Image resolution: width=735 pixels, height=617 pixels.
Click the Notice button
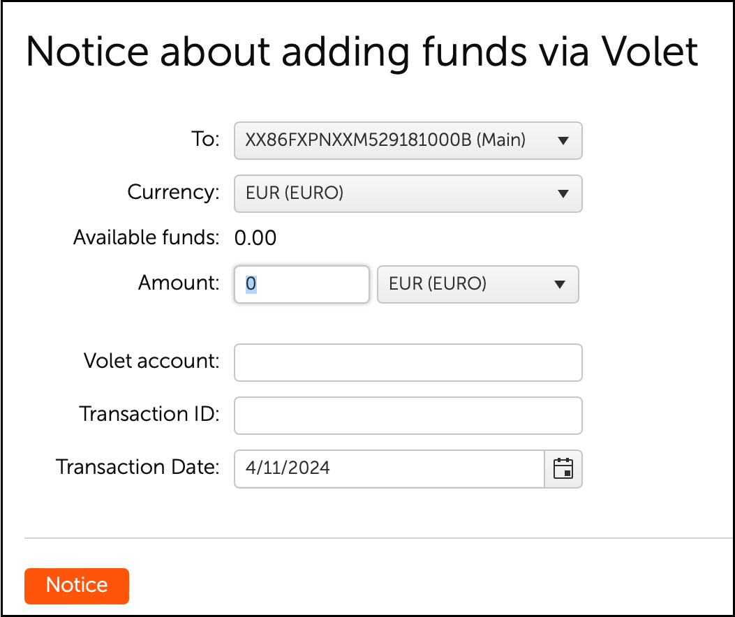tap(77, 586)
